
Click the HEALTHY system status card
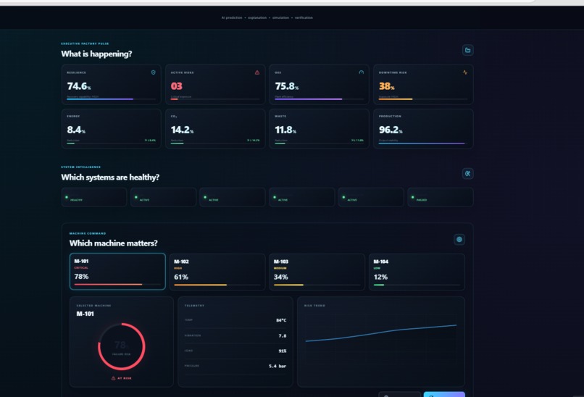pyautogui.click(x=94, y=197)
